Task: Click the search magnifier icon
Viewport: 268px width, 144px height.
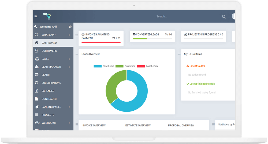Action: pos(224,17)
